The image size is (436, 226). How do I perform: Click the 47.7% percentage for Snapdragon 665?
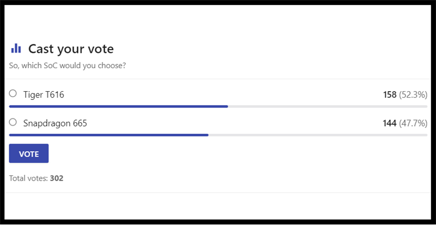413,123
